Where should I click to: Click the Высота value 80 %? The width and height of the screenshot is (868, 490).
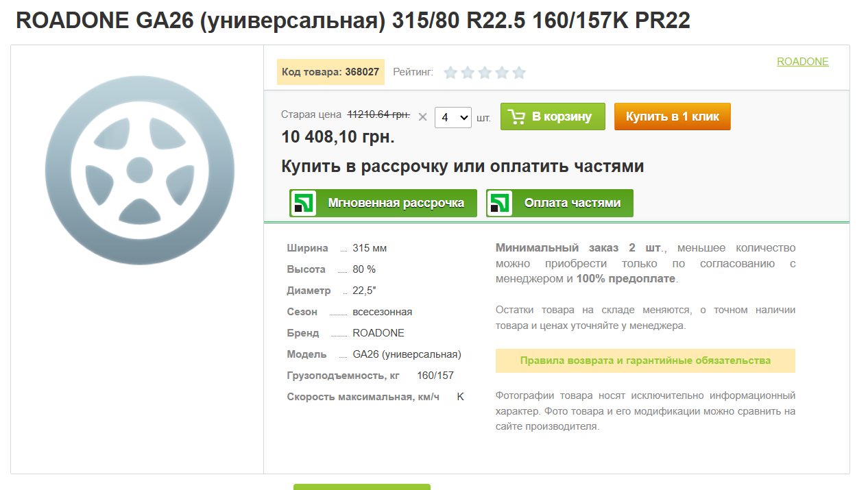pyautogui.click(x=364, y=269)
